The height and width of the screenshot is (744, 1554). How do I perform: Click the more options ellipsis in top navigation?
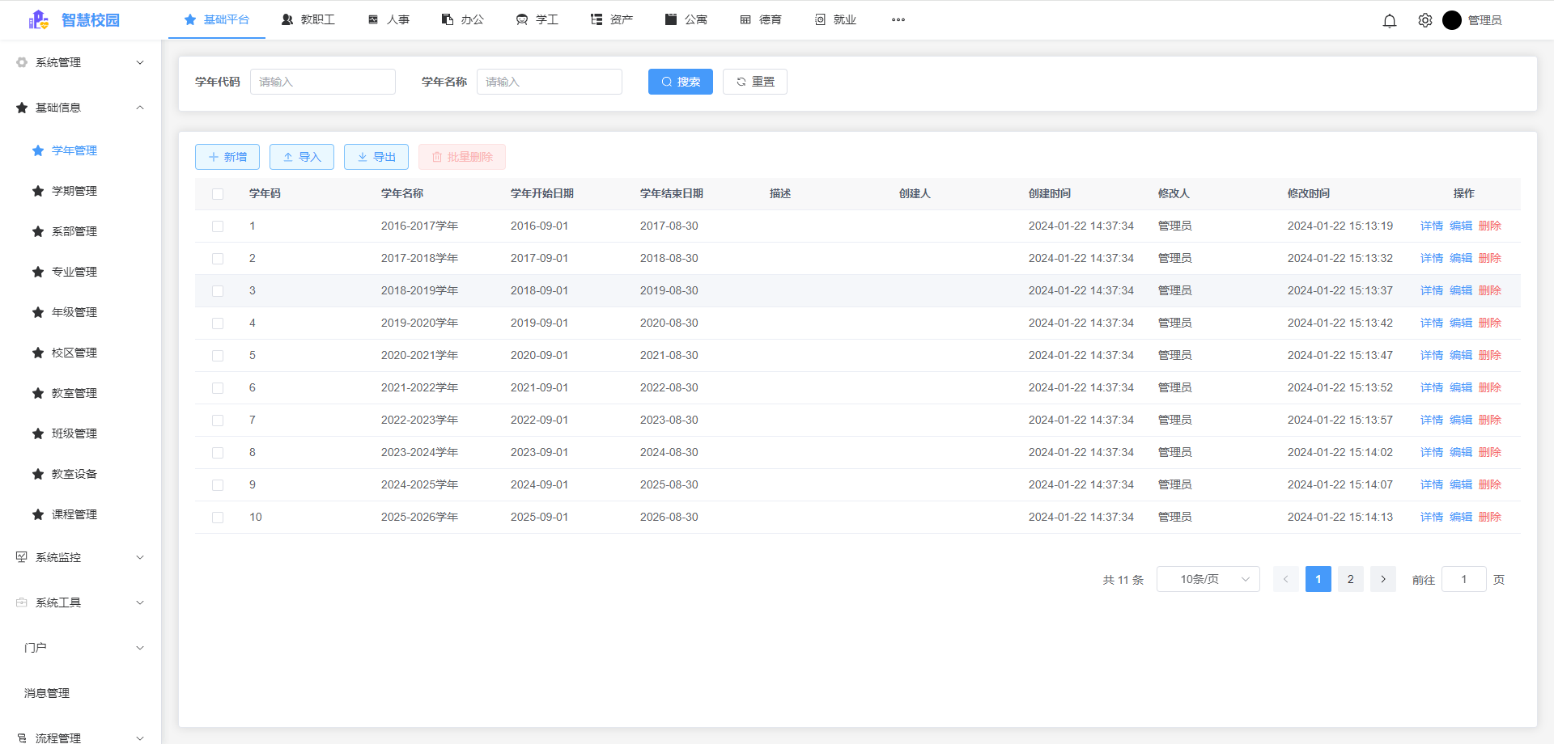pyautogui.click(x=898, y=19)
